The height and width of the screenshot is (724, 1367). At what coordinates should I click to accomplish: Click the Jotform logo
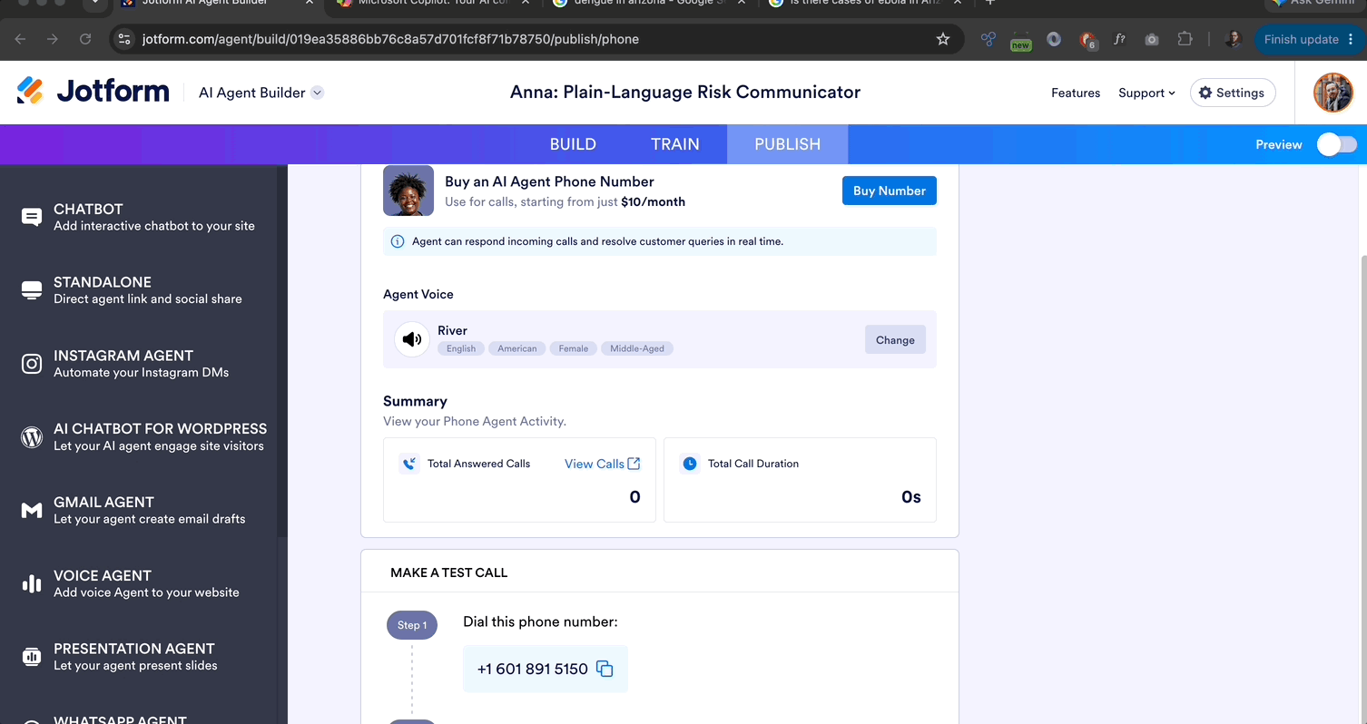[93, 92]
